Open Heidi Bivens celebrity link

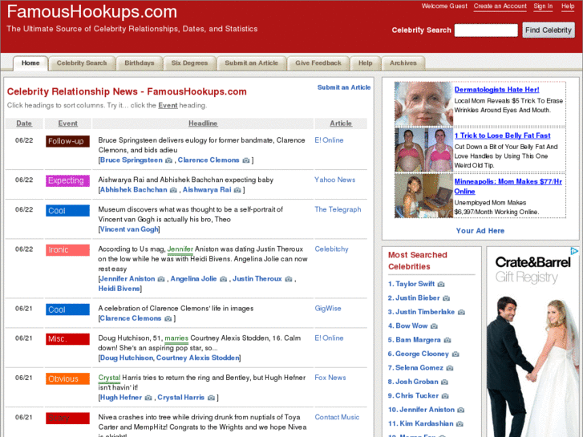point(119,289)
